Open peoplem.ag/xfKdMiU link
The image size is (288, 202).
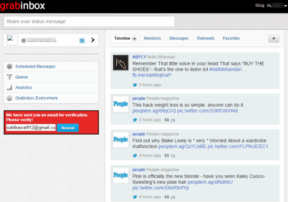coord(210,182)
